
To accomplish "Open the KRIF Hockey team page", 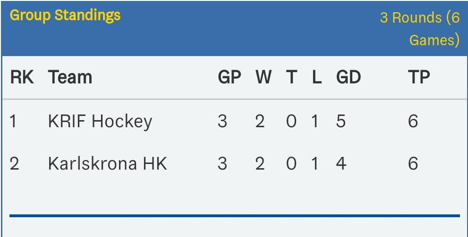I will pos(100,122).
